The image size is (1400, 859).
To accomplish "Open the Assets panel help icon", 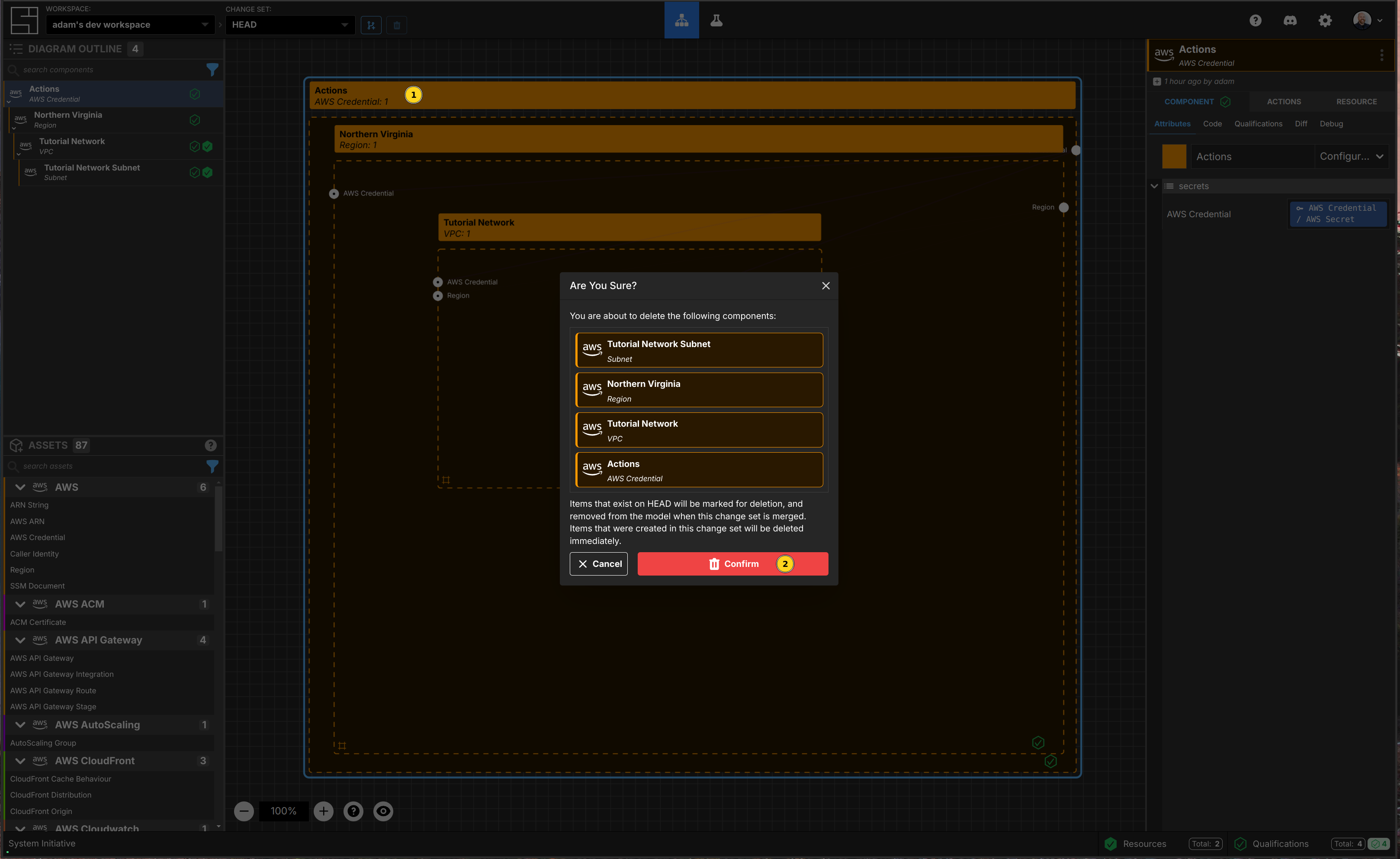I will (x=210, y=445).
